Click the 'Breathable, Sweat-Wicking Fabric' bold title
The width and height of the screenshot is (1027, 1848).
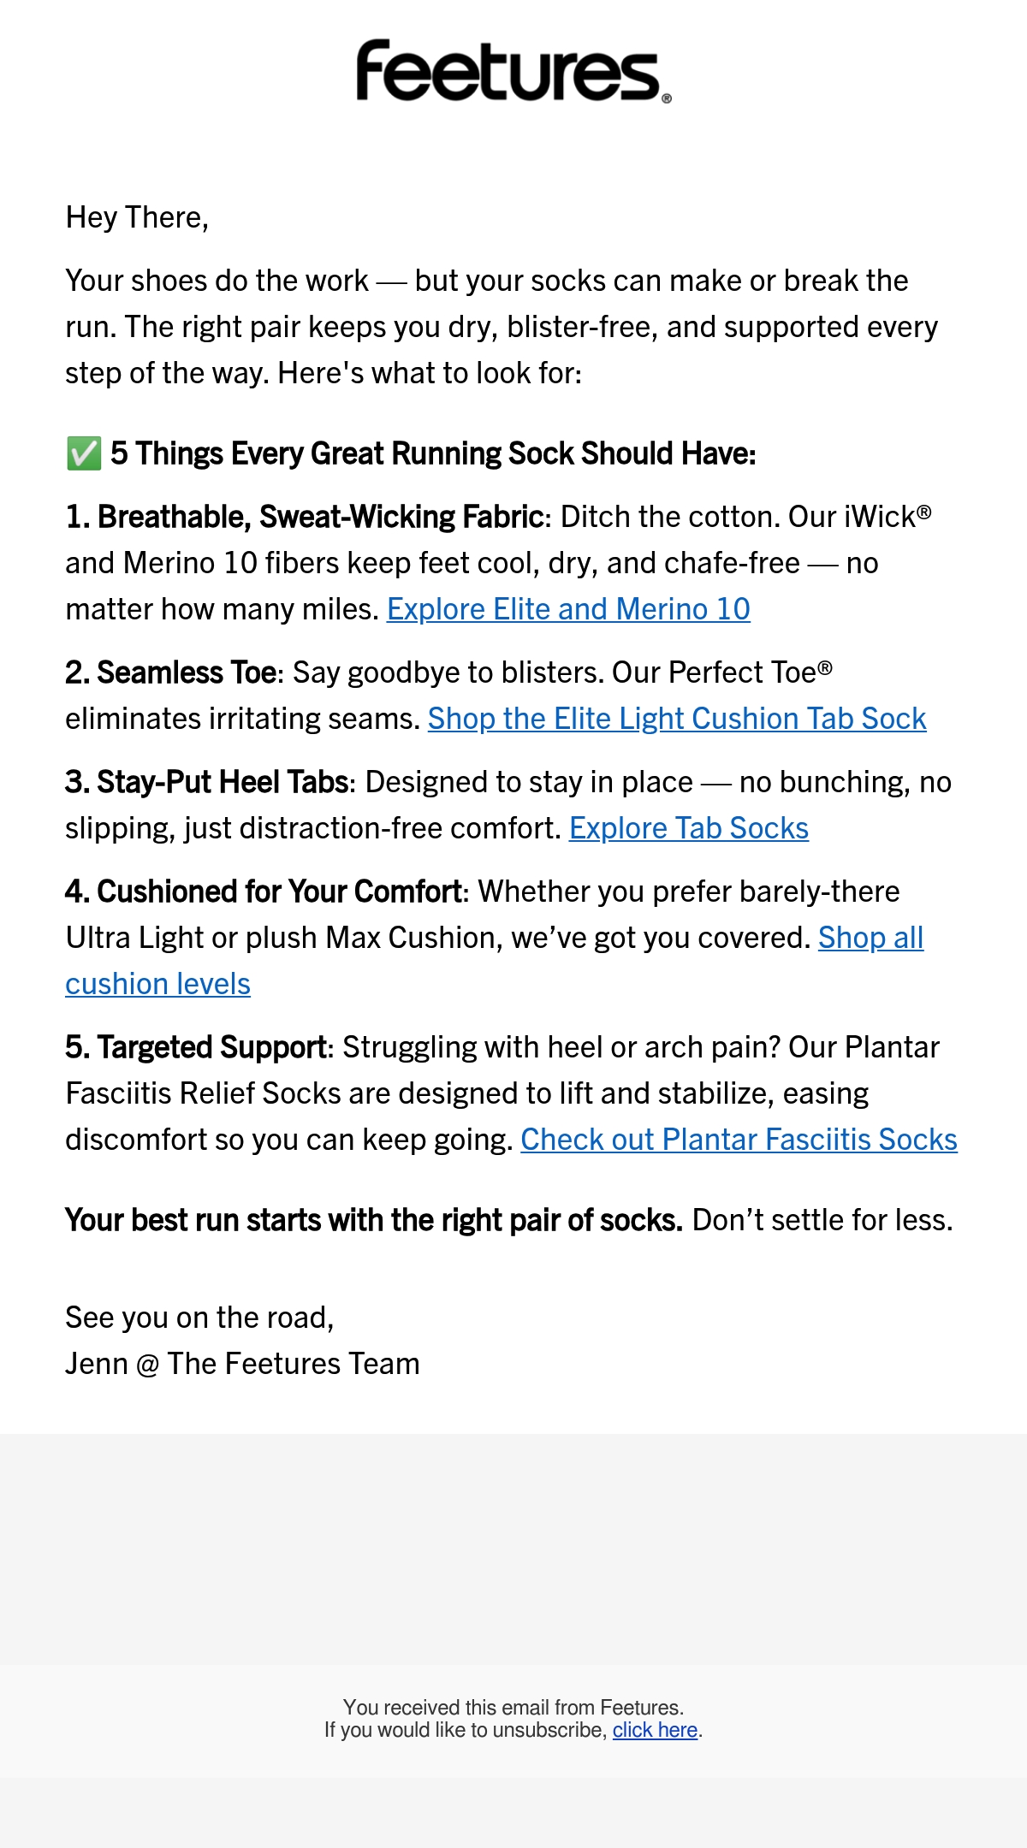click(x=321, y=517)
